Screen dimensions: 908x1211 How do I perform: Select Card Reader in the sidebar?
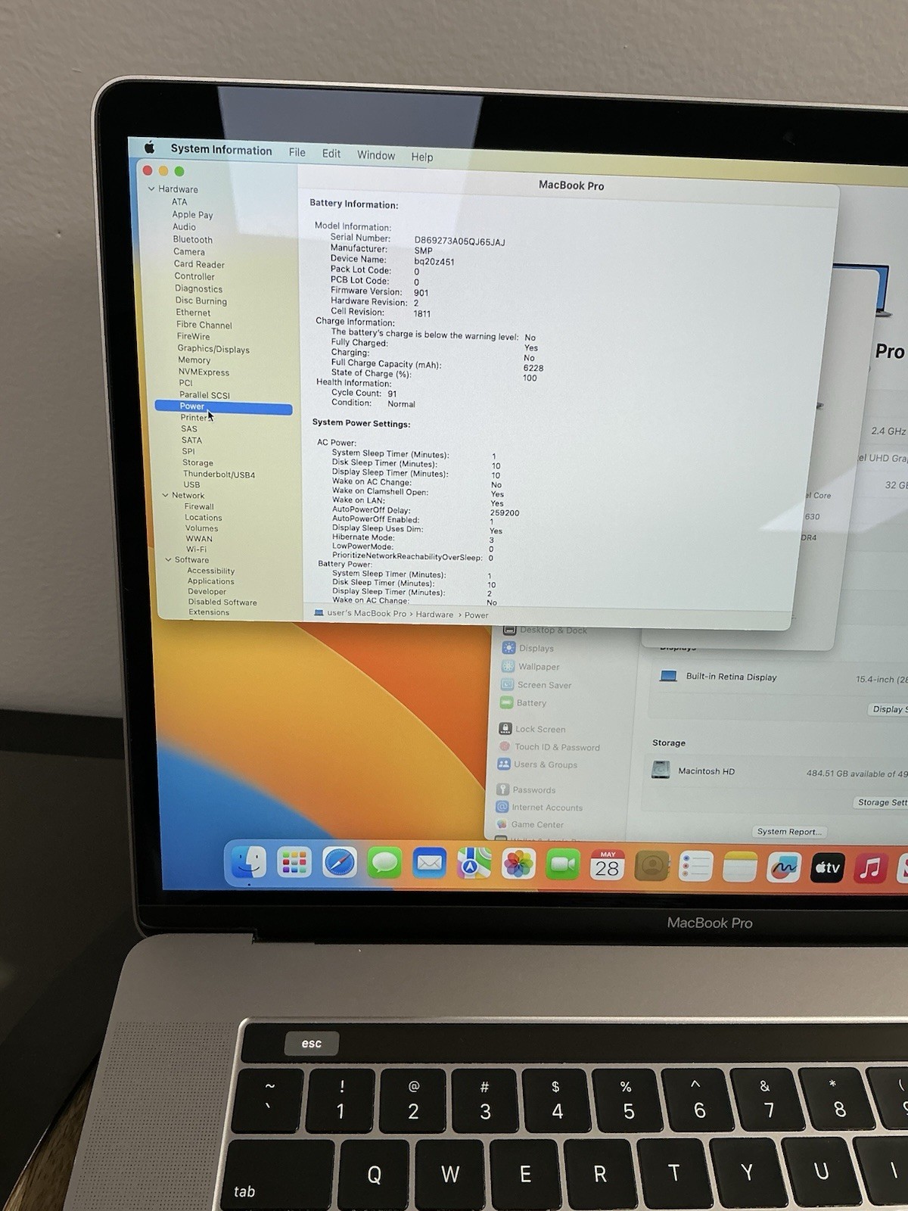click(199, 264)
